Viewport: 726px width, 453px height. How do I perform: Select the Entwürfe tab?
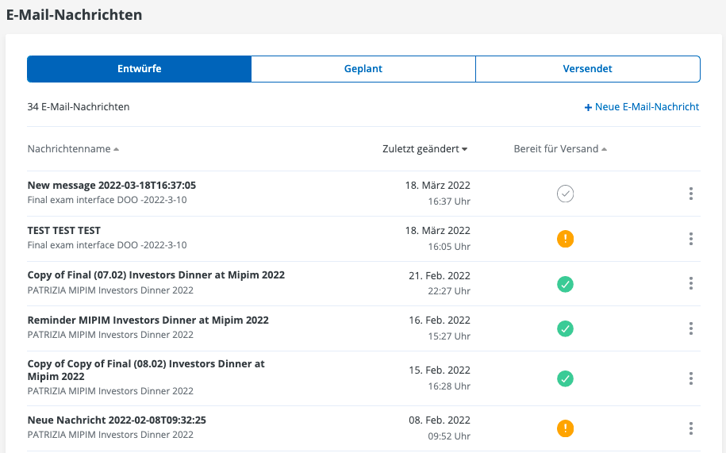[x=139, y=69]
